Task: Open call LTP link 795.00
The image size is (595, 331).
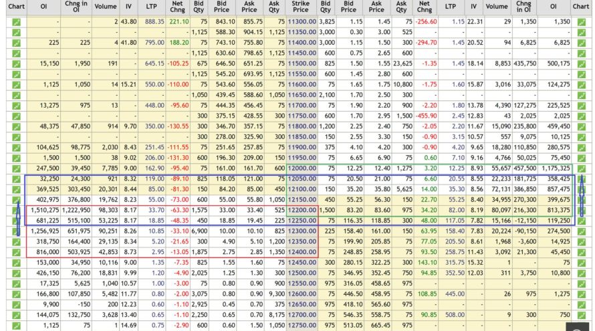Action: [x=154, y=43]
